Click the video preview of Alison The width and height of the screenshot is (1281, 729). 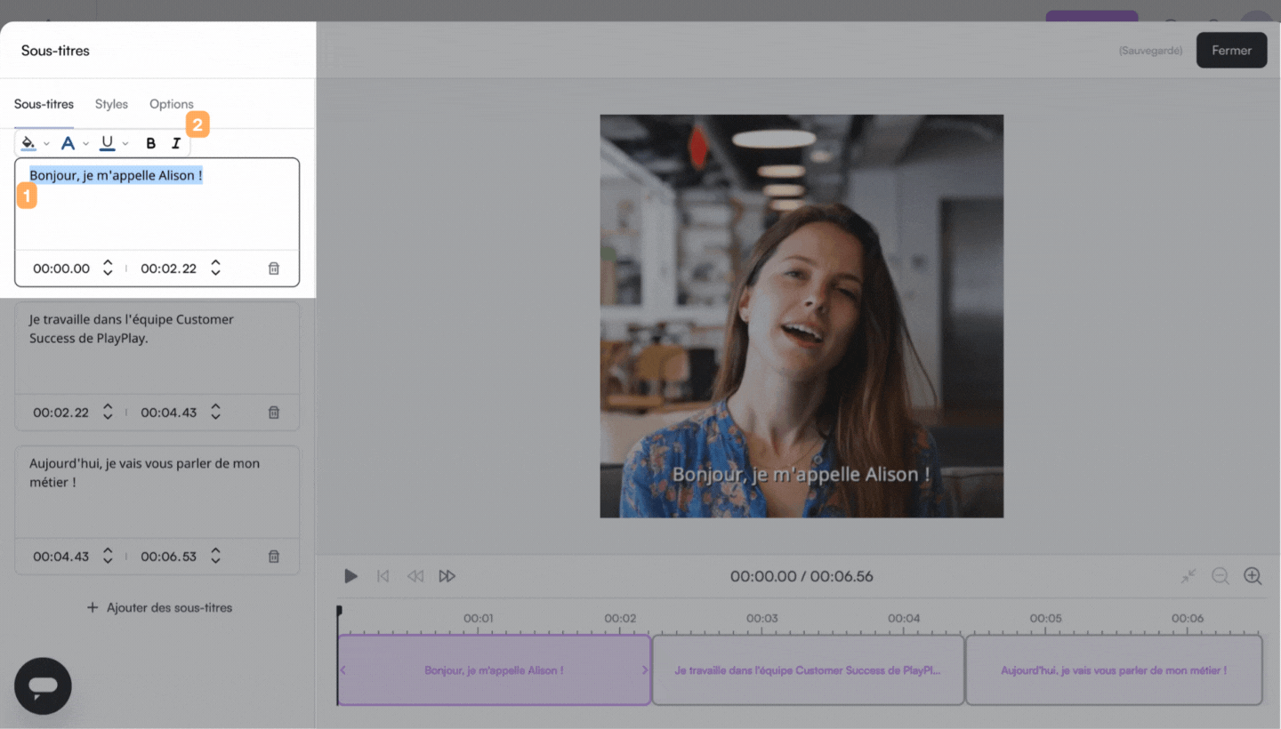pos(802,316)
